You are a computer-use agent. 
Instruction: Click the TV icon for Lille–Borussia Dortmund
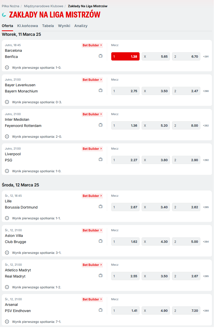point(101,206)
